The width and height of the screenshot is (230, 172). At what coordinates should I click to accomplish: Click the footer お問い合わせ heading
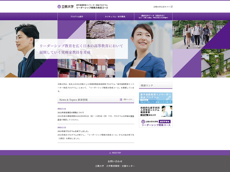pos(115,161)
